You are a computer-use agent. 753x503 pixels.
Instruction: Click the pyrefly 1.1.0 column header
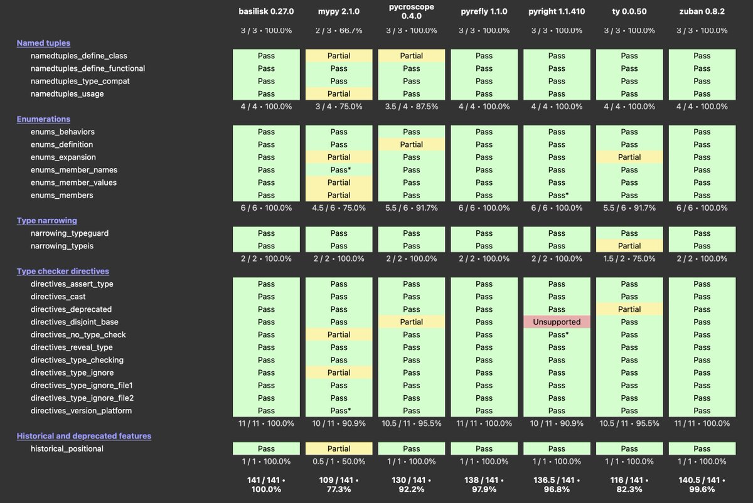pyautogui.click(x=484, y=11)
